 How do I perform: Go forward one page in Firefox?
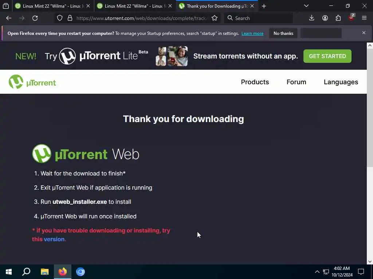[x=22, y=18]
